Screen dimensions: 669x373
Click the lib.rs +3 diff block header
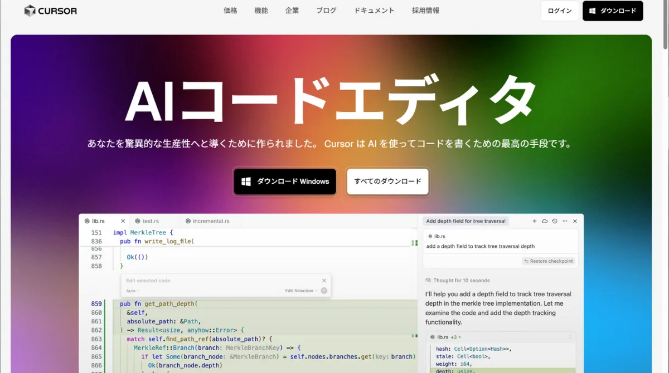pos(501,337)
